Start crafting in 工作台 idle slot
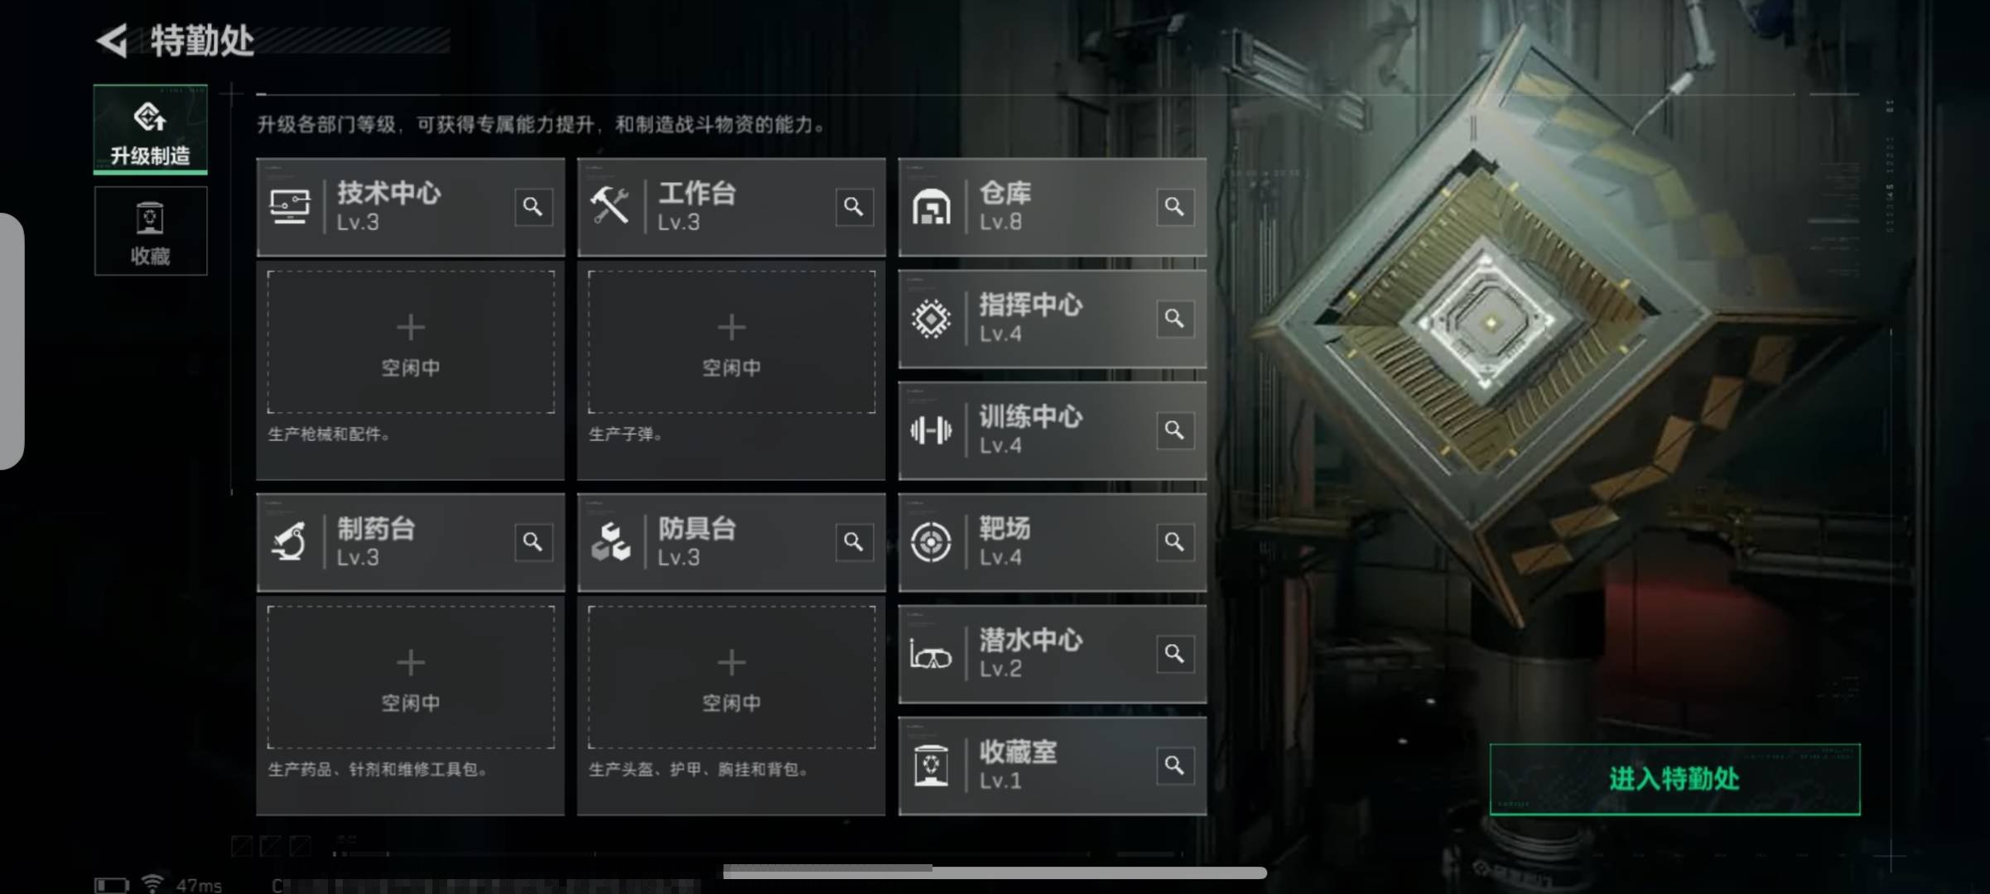 [x=731, y=342]
